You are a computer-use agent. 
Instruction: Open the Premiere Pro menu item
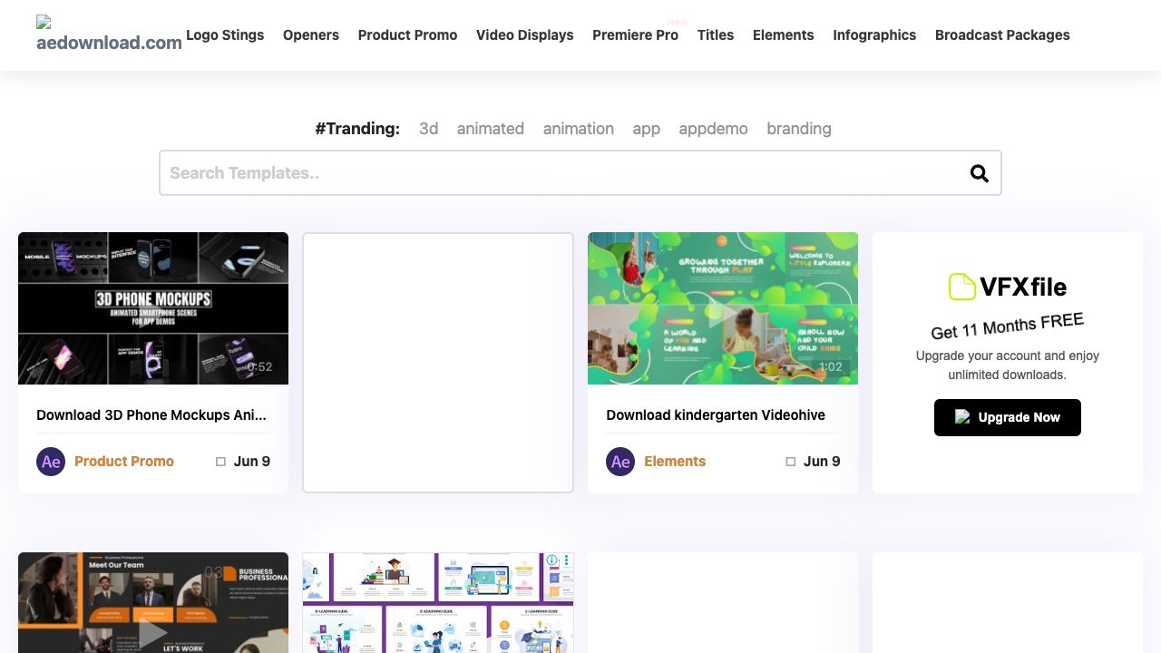(x=635, y=35)
